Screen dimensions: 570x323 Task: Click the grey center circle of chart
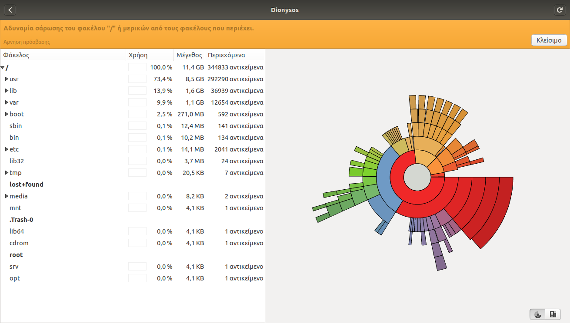point(417,177)
